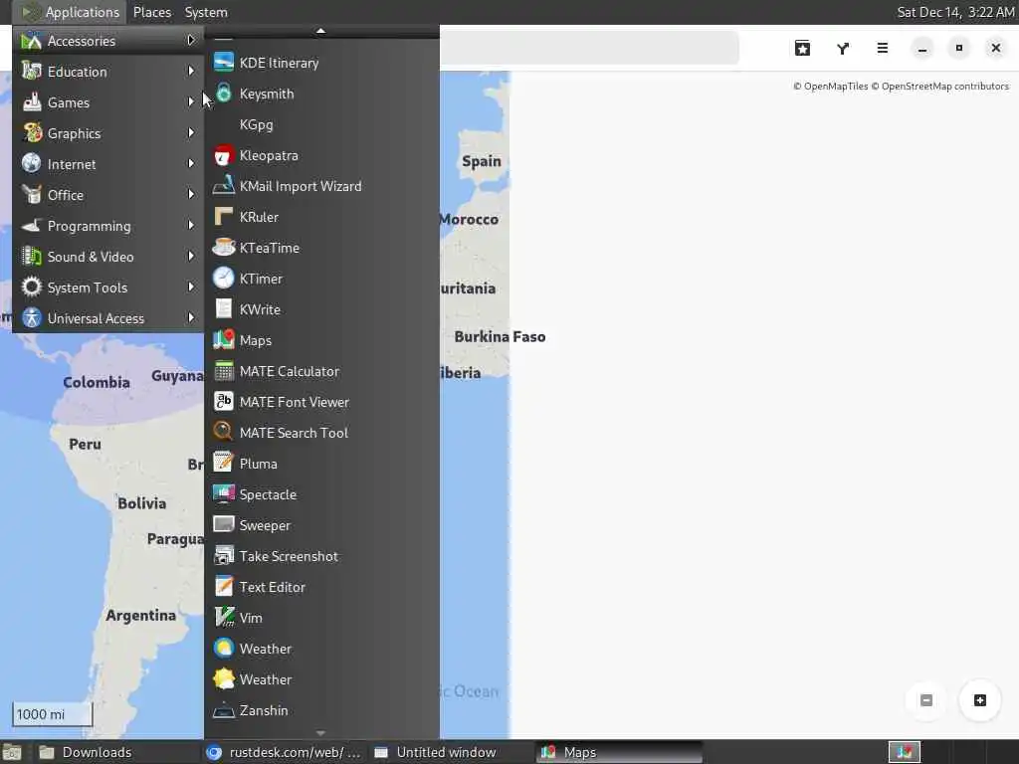Image resolution: width=1019 pixels, height=764 pixels.
Task: Open route planner icon in Maps header
Action: 843,48
